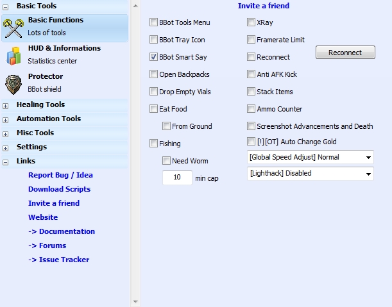The width and height of the screenshot is (392, 307).
Task: Uncheck BBot Smart Say option
Action: click(x=153, y=57)
